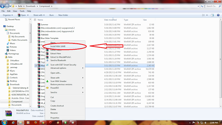Open the View menu
222x125 pixels.
pyautogui.click(x=15, y=11)
